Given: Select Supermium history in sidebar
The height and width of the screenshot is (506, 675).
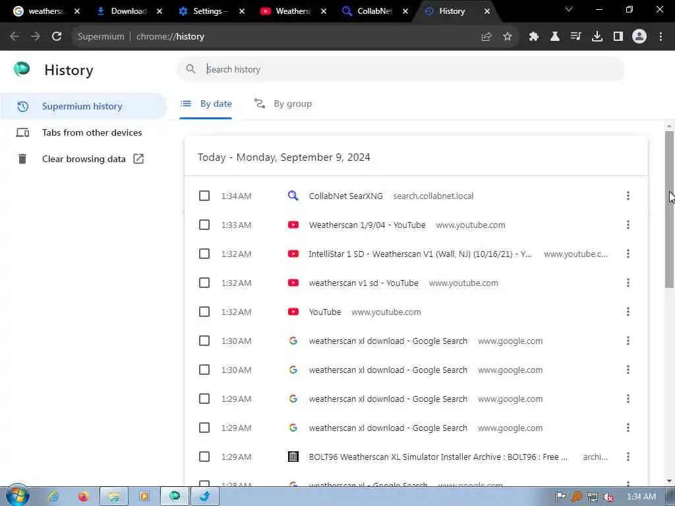Looking at the screenshot, I should [84, 106].
